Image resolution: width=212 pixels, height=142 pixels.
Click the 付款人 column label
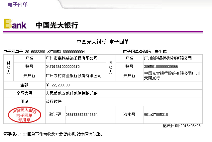8,68
